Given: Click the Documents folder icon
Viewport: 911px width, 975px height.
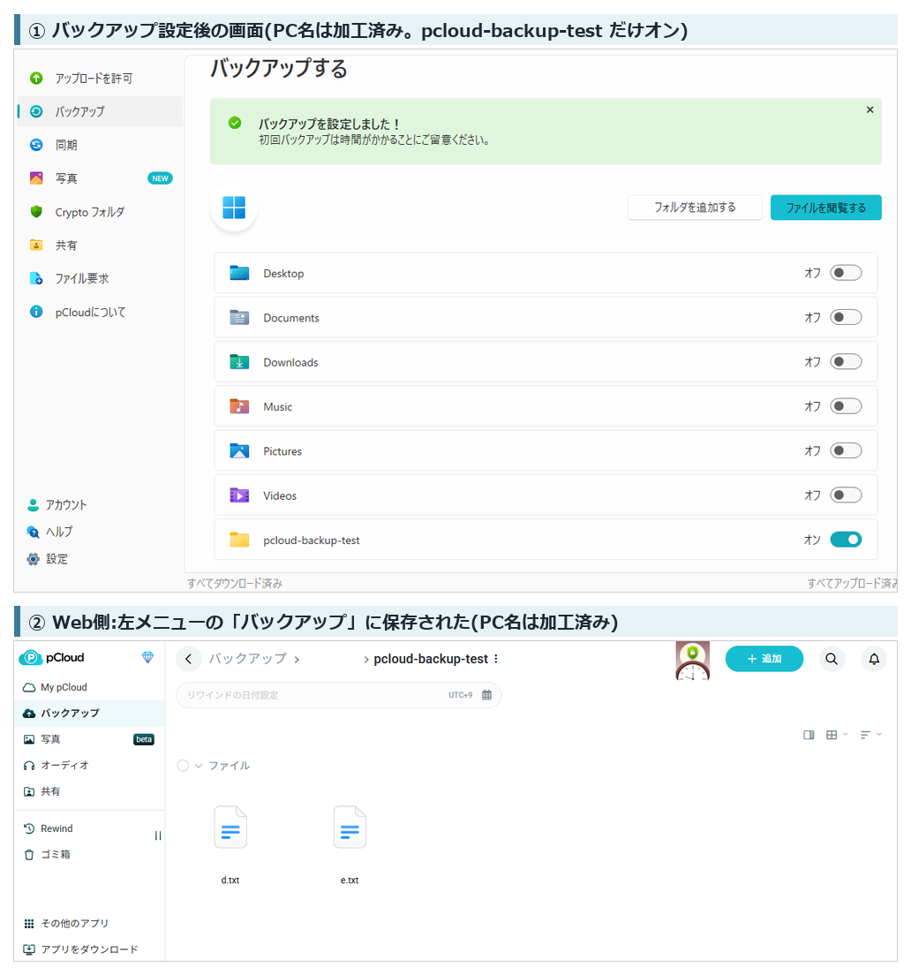Looking at the screenshot, I should click(239, 318).
